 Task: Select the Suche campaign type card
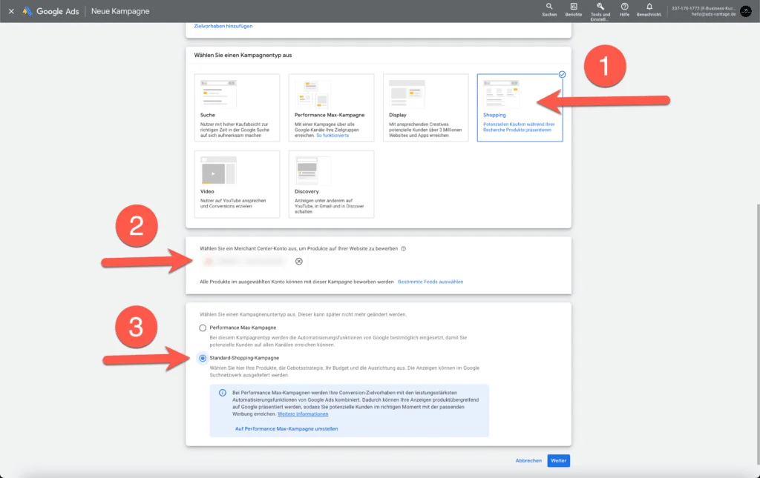point(237,107)
